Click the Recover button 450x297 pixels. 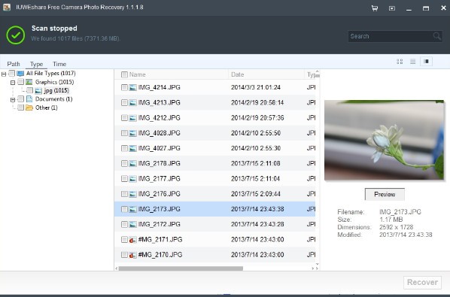(x=422, y=282)
